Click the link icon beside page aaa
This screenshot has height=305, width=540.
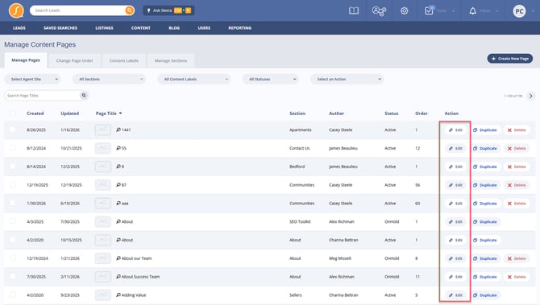[118, 204]
